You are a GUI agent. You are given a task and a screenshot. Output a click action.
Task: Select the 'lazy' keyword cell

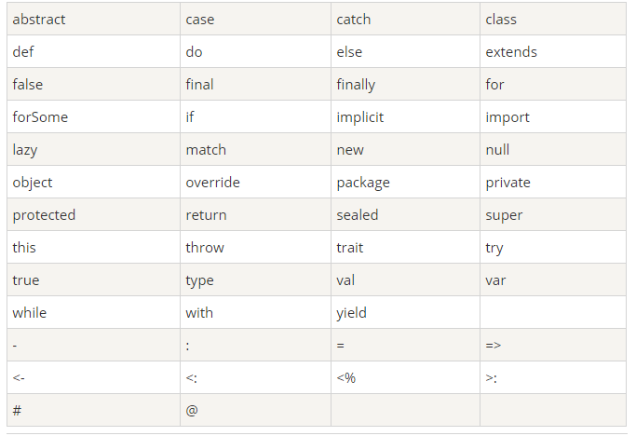click(x=93, y=150)
